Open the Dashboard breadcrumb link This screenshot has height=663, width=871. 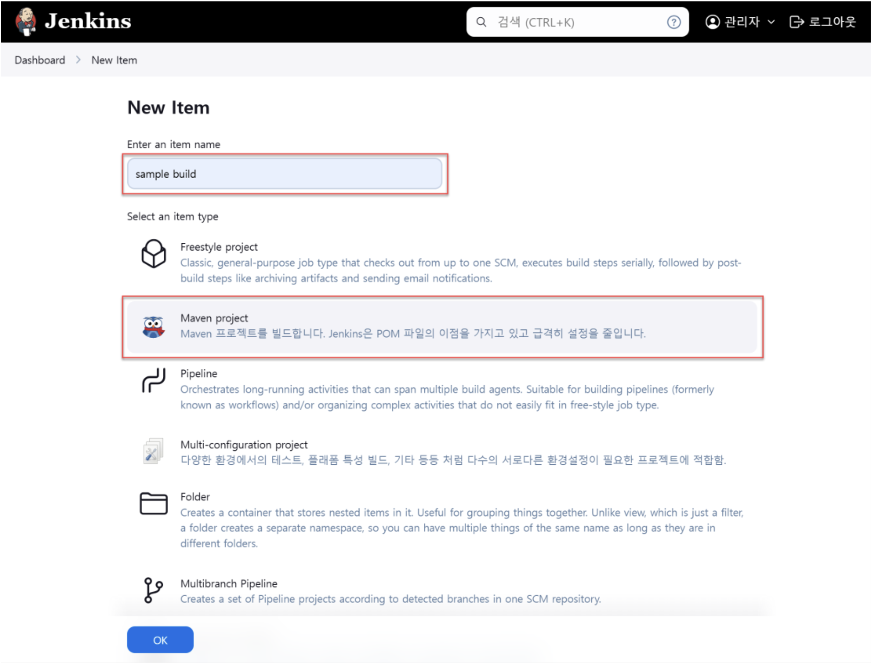[x=40, y=60]
